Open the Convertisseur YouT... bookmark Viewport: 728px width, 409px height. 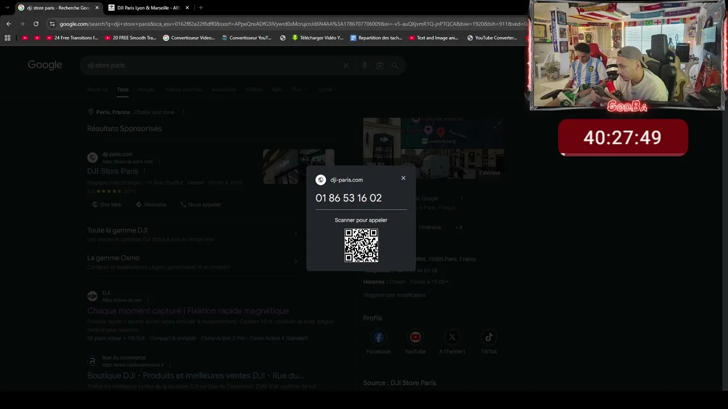click(246, 38)
